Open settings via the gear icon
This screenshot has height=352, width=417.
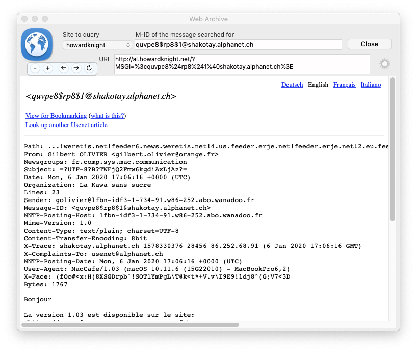384,63
